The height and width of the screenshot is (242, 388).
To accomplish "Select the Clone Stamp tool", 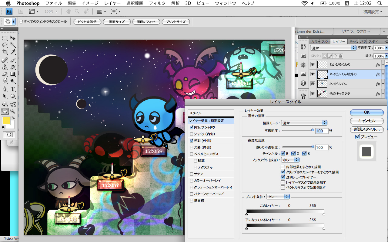I will [5, 67].
